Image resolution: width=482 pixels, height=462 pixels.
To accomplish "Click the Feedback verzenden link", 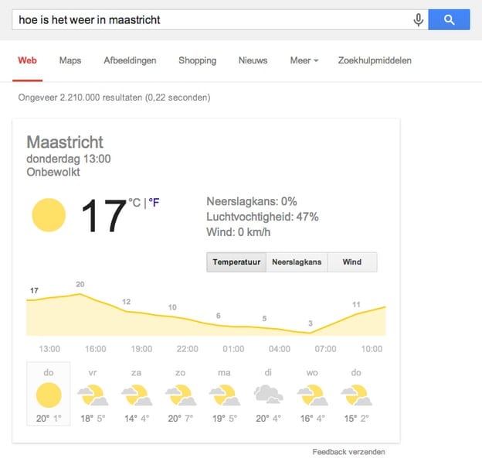I will 348,452.
